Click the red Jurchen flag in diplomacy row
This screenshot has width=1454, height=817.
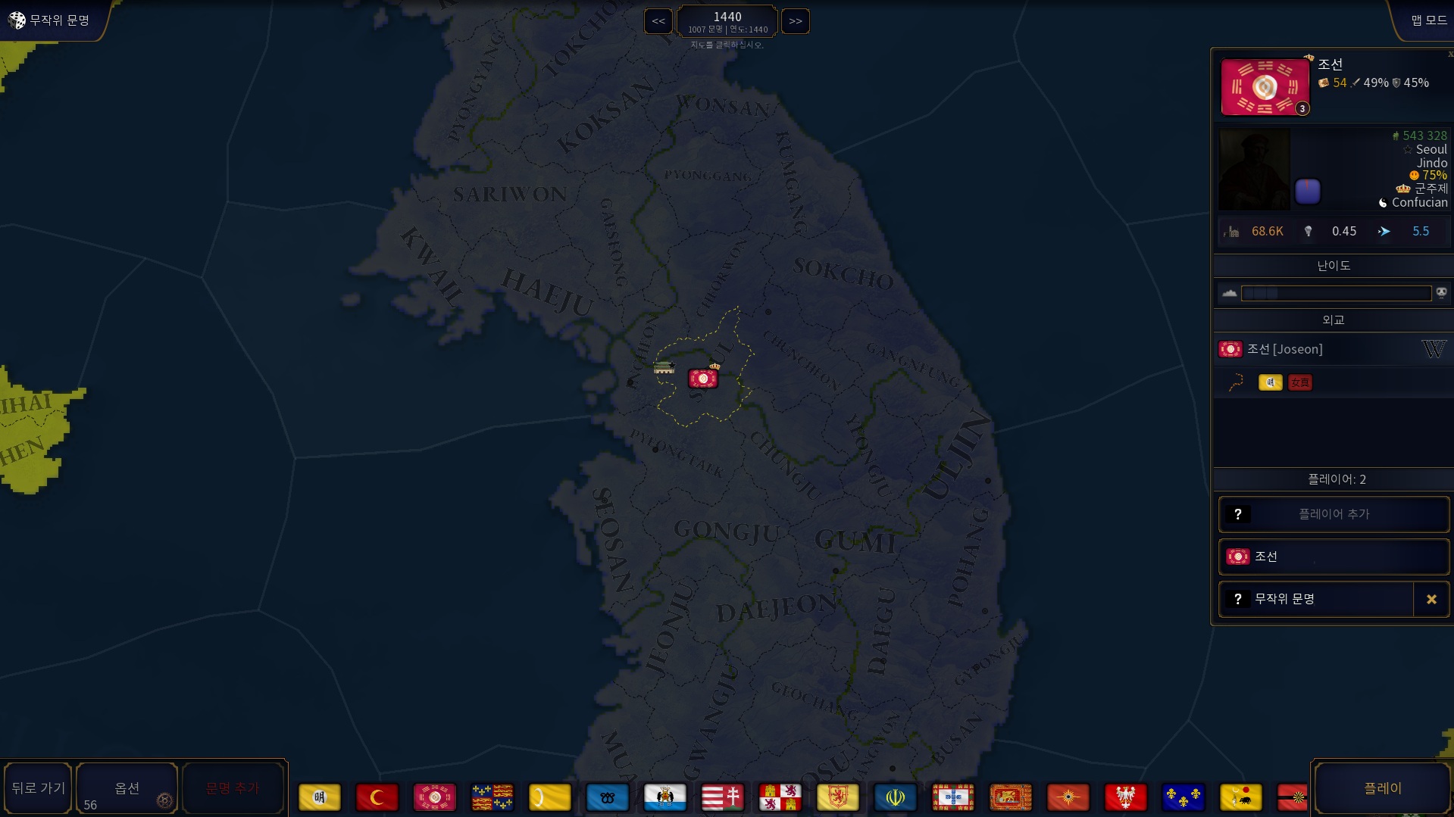[1299, 382]
